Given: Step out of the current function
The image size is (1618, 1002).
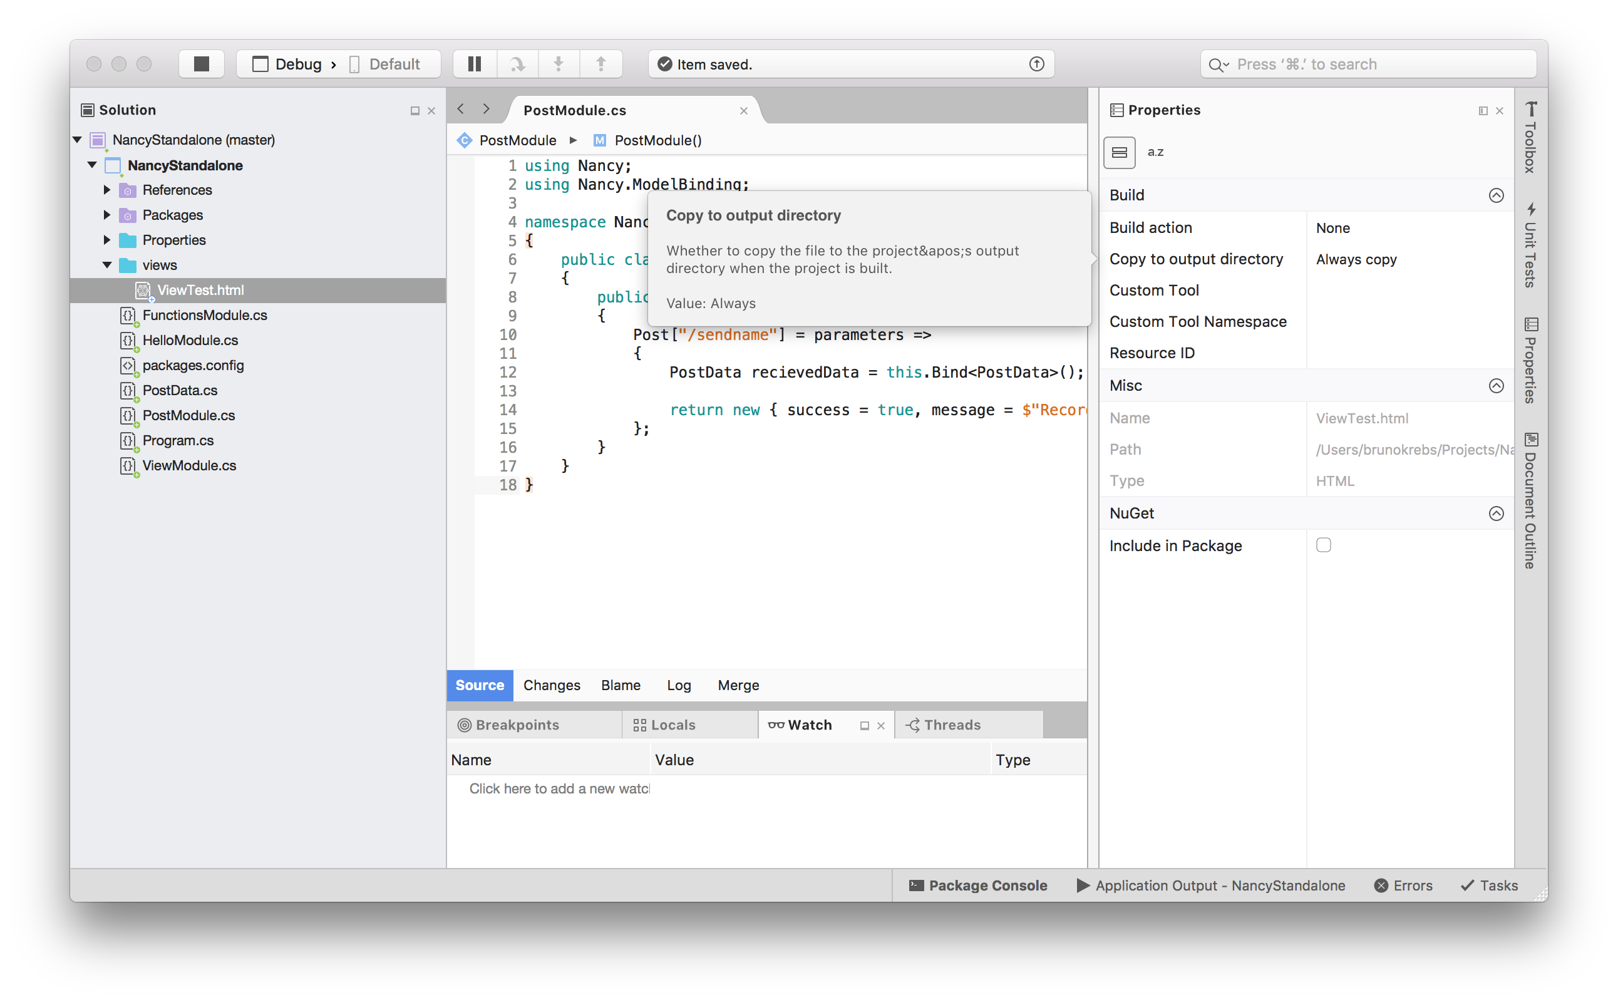Looking at the screenshot, I should [601, 64].
